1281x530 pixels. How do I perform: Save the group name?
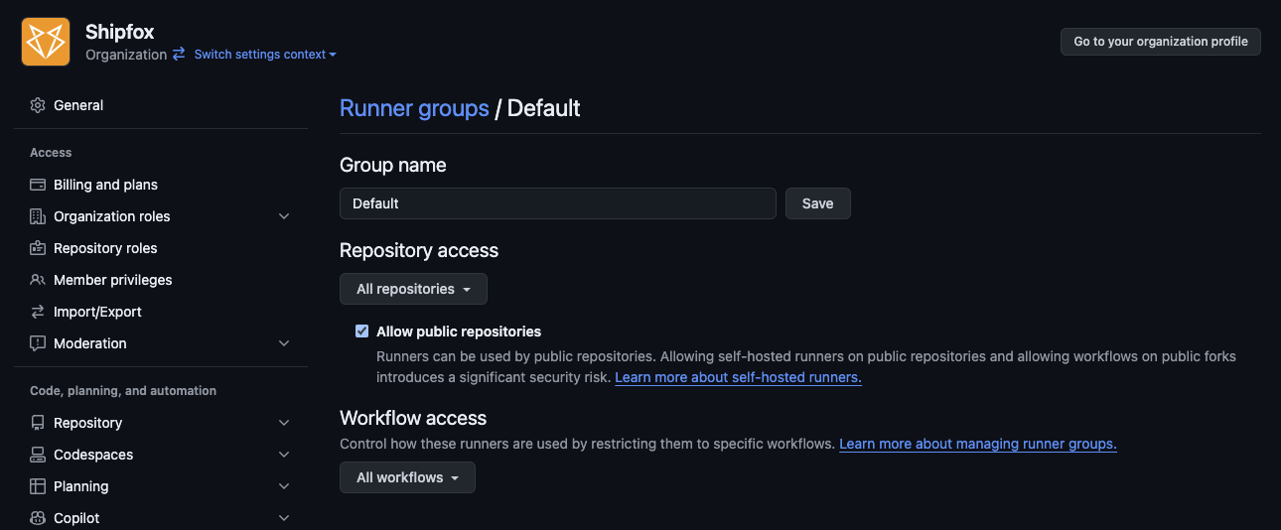click(x=818, y=203)
